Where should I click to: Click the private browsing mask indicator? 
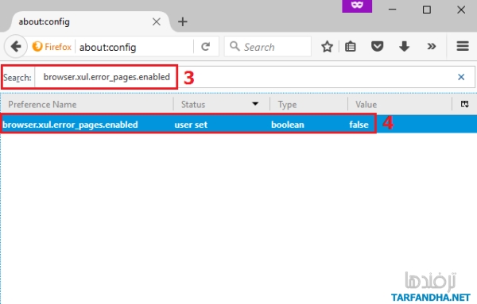[357, 6]
